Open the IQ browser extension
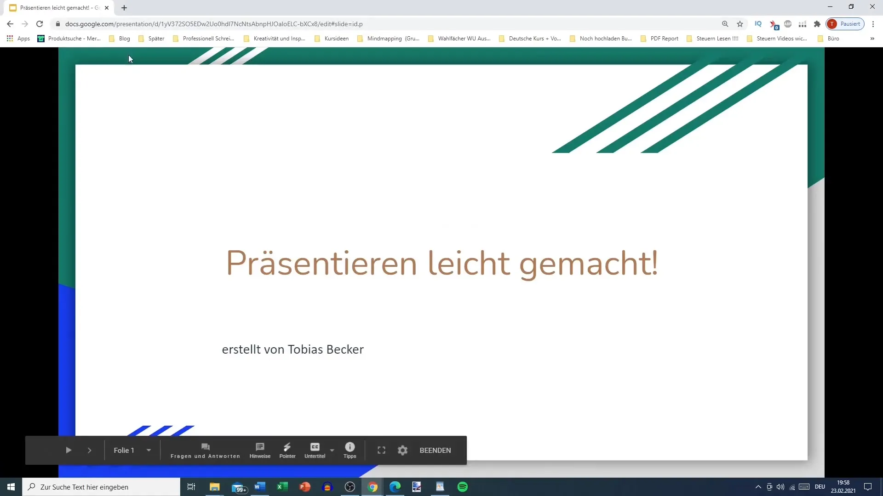 point(758,24)
